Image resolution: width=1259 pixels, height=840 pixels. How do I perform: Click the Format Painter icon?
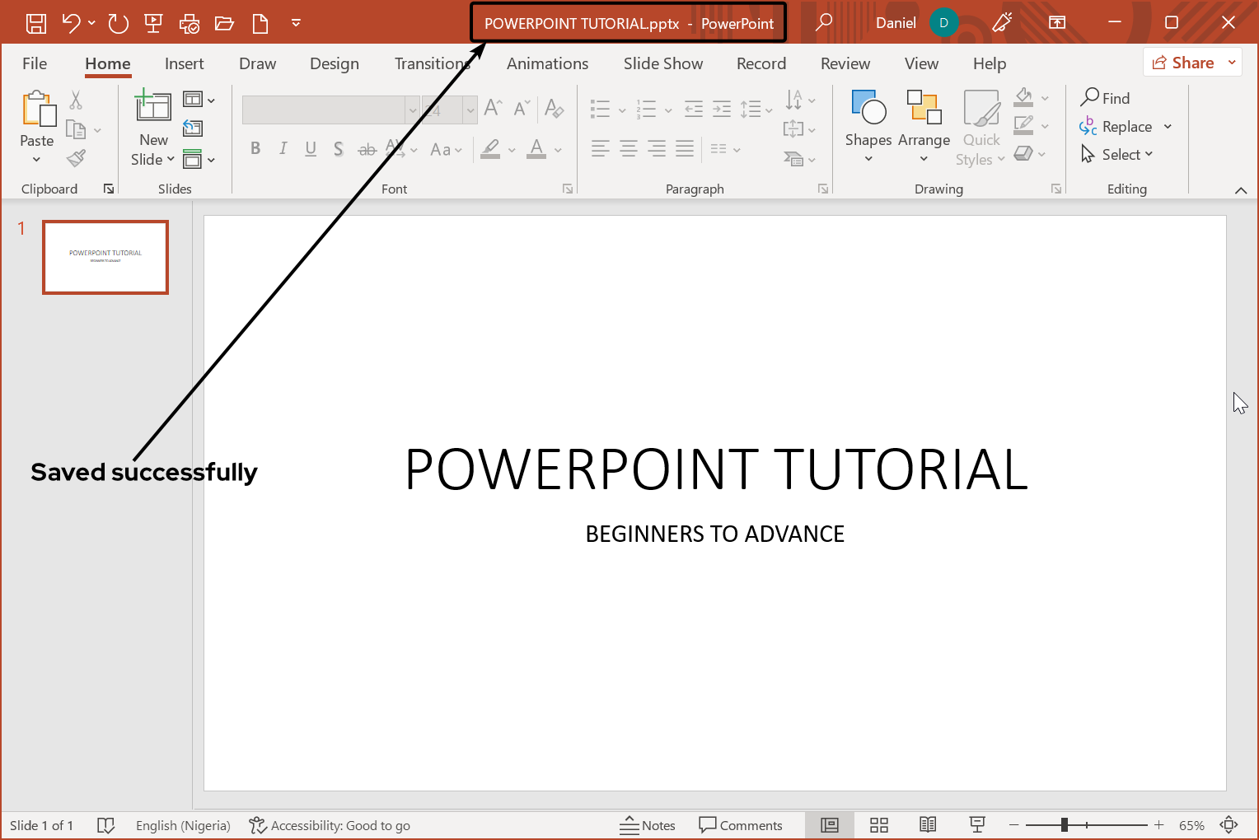pos(75,158)
